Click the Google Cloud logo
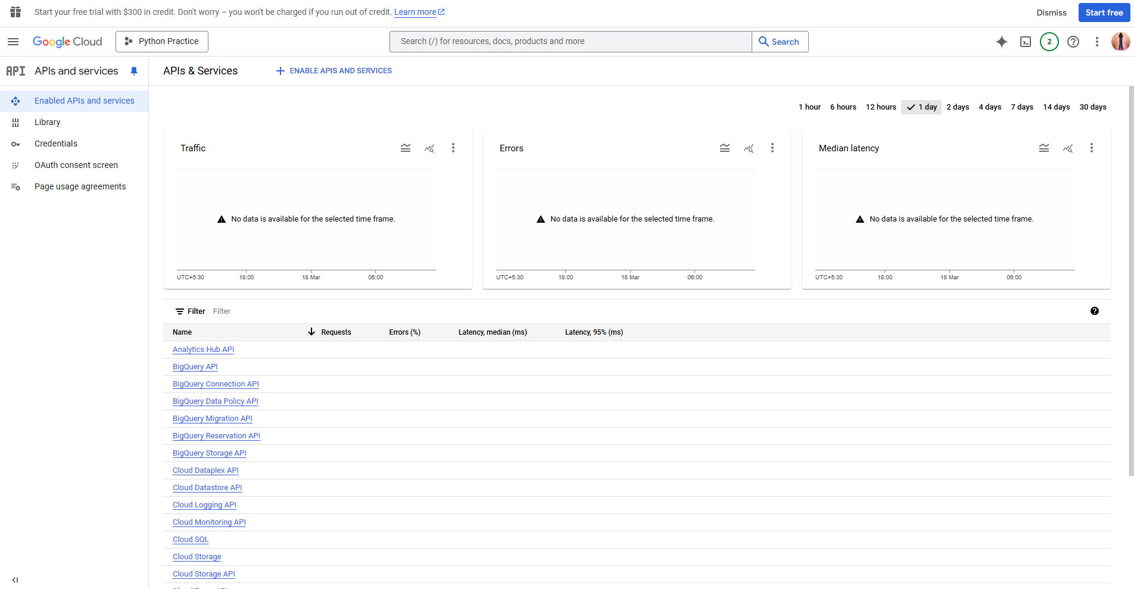This screenshot has height=589, width=1134. 67,42
